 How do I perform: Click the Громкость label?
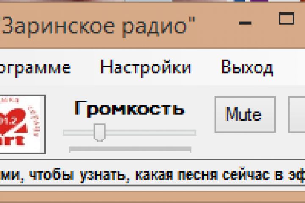(x=129, y=108)
